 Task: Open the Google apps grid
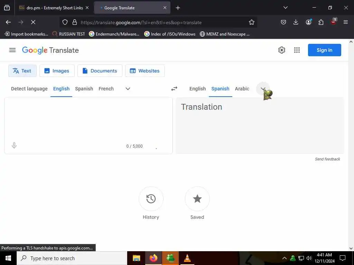click(297, 50)
